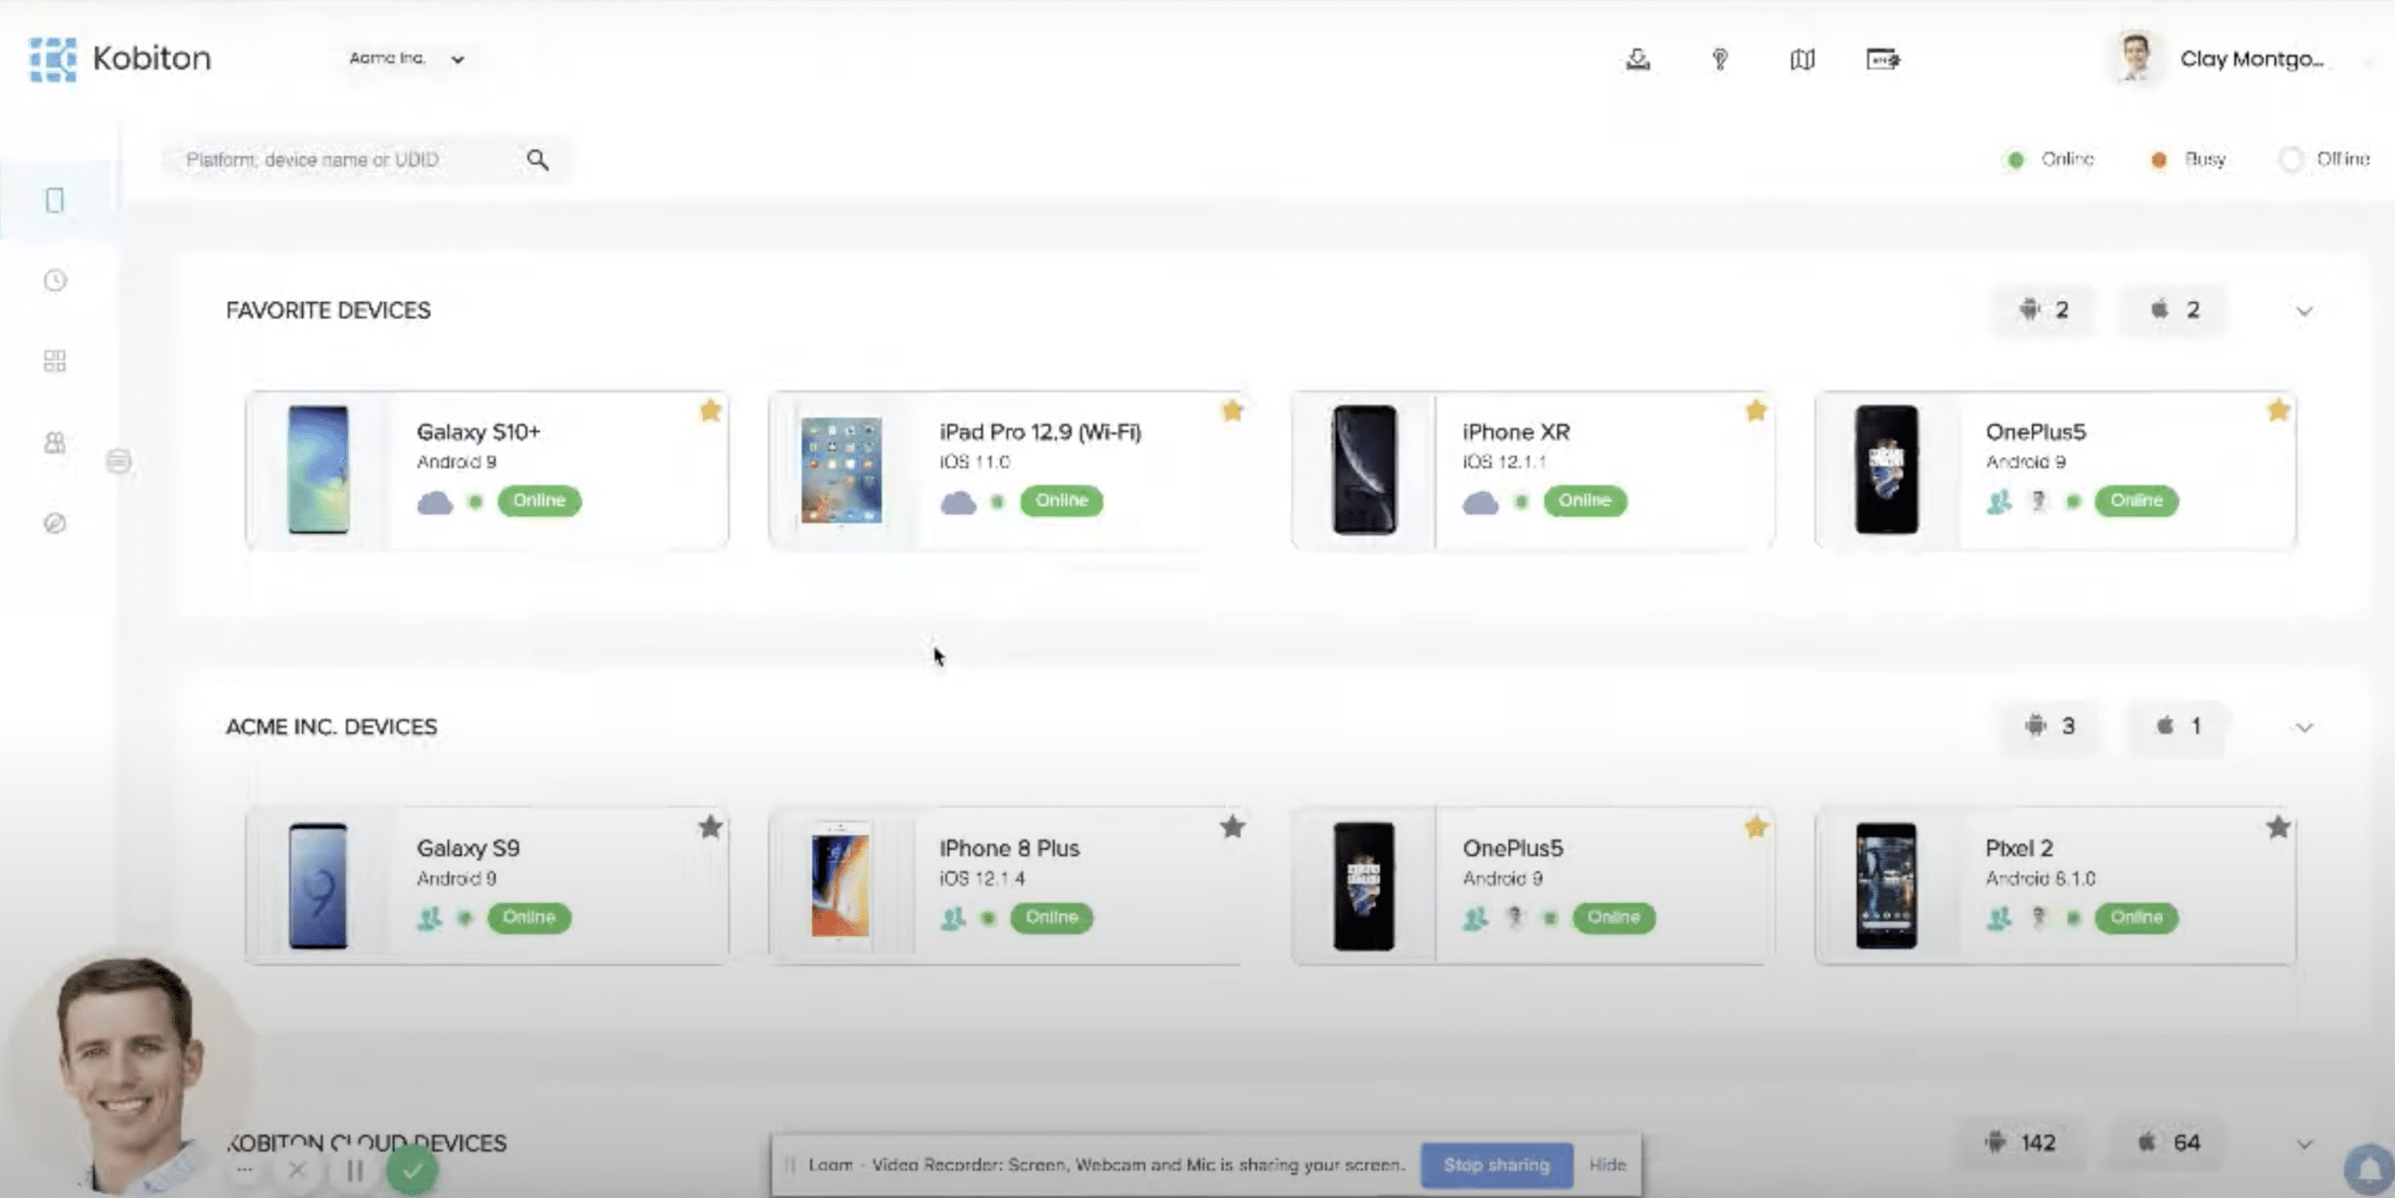Click the Stop sharing button
Image resolution: width=2395 pixels, height=1198 pixels.
1496,1164
